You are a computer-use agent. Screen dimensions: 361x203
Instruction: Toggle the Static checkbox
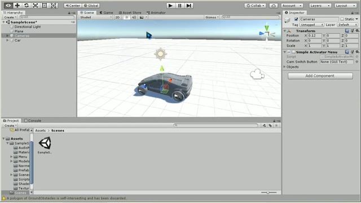pos(342,19)
